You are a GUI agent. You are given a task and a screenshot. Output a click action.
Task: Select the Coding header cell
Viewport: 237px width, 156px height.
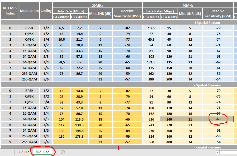(x=46, y=11)
